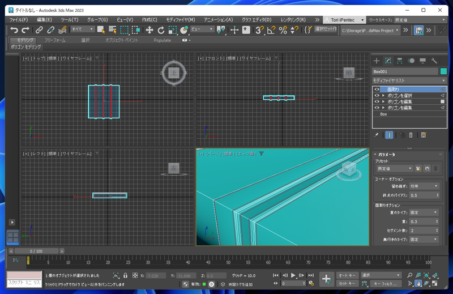The height and width of the screenshot is (294, 453).
Task: Click the Undo arrow icon
Action: click(14, 30)
